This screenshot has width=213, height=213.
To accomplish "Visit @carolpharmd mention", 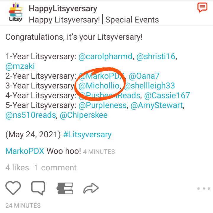I will pos(105,57).
